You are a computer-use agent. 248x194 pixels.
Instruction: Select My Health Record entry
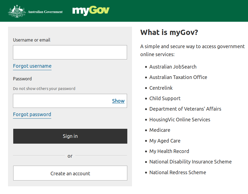pos(169,151)
